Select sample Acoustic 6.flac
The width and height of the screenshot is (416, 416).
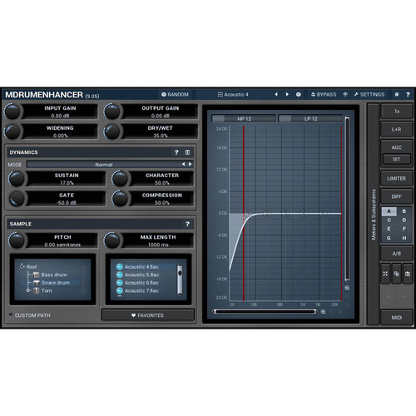click(137, 283)
